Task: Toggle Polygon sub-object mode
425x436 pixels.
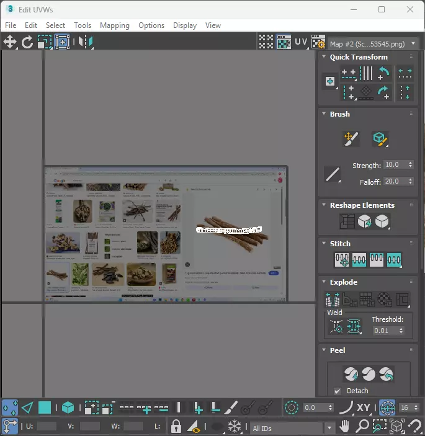Action: click(45, 407)
